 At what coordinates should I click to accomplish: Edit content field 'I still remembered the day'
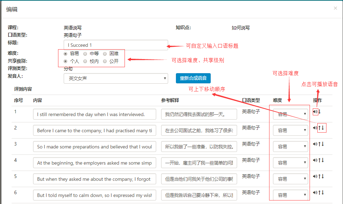point(94,114)
